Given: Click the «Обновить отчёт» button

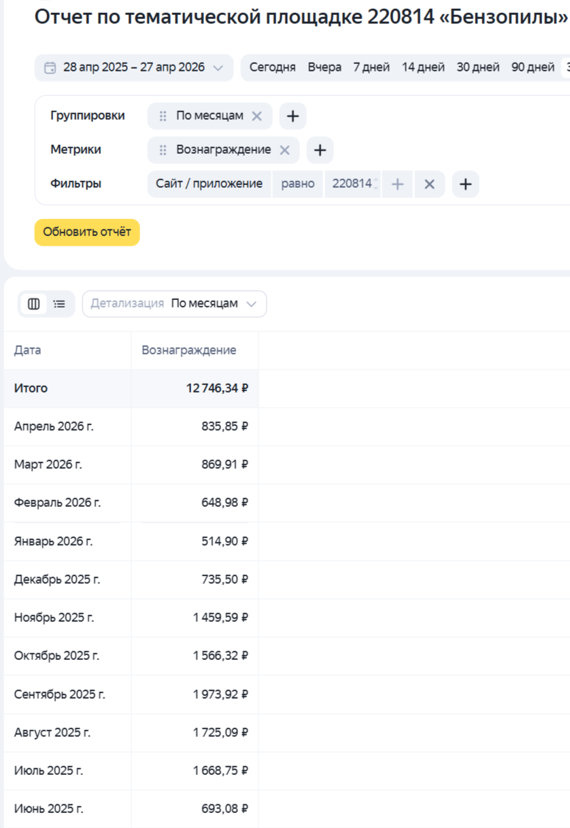Looking at the screenshot, I should [87, 232].
